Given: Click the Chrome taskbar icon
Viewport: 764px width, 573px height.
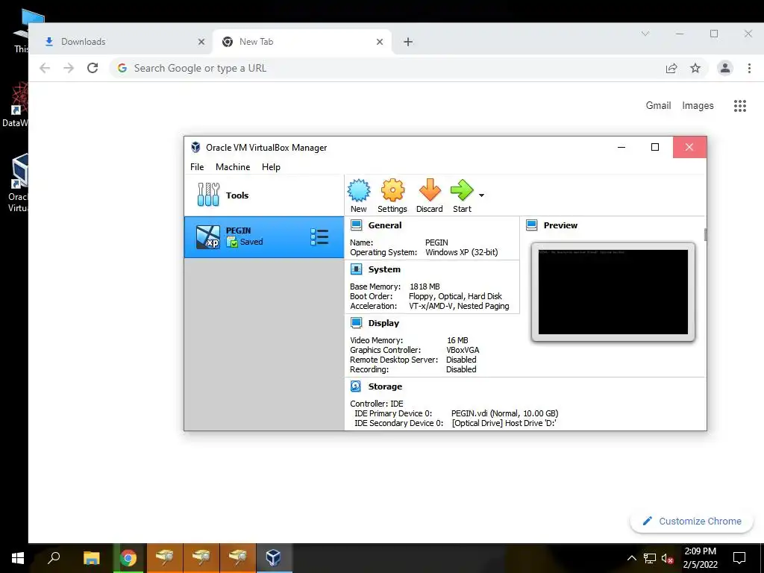Looking at the screenshot, I should 128,558.
